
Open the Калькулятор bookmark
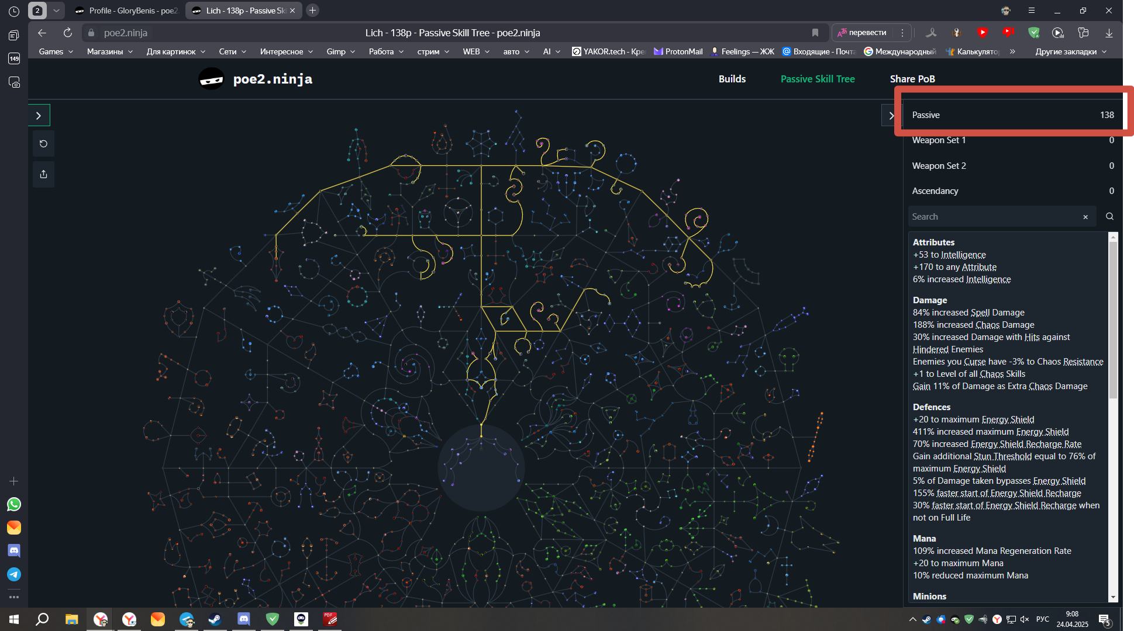[x=973, y=51]
